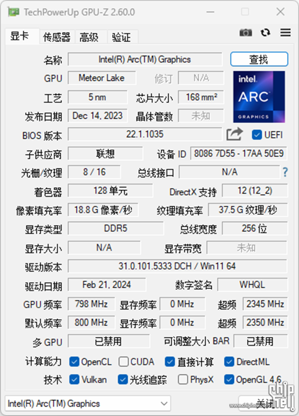Image resolution: width=299 pixels, height=416 pixels.
Task: Toggle the OpenCL checkbox
Action: (74, 362)
